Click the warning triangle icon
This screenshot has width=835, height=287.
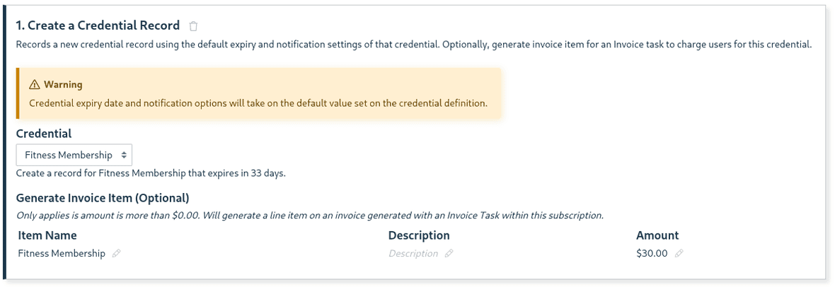(34, 85)
